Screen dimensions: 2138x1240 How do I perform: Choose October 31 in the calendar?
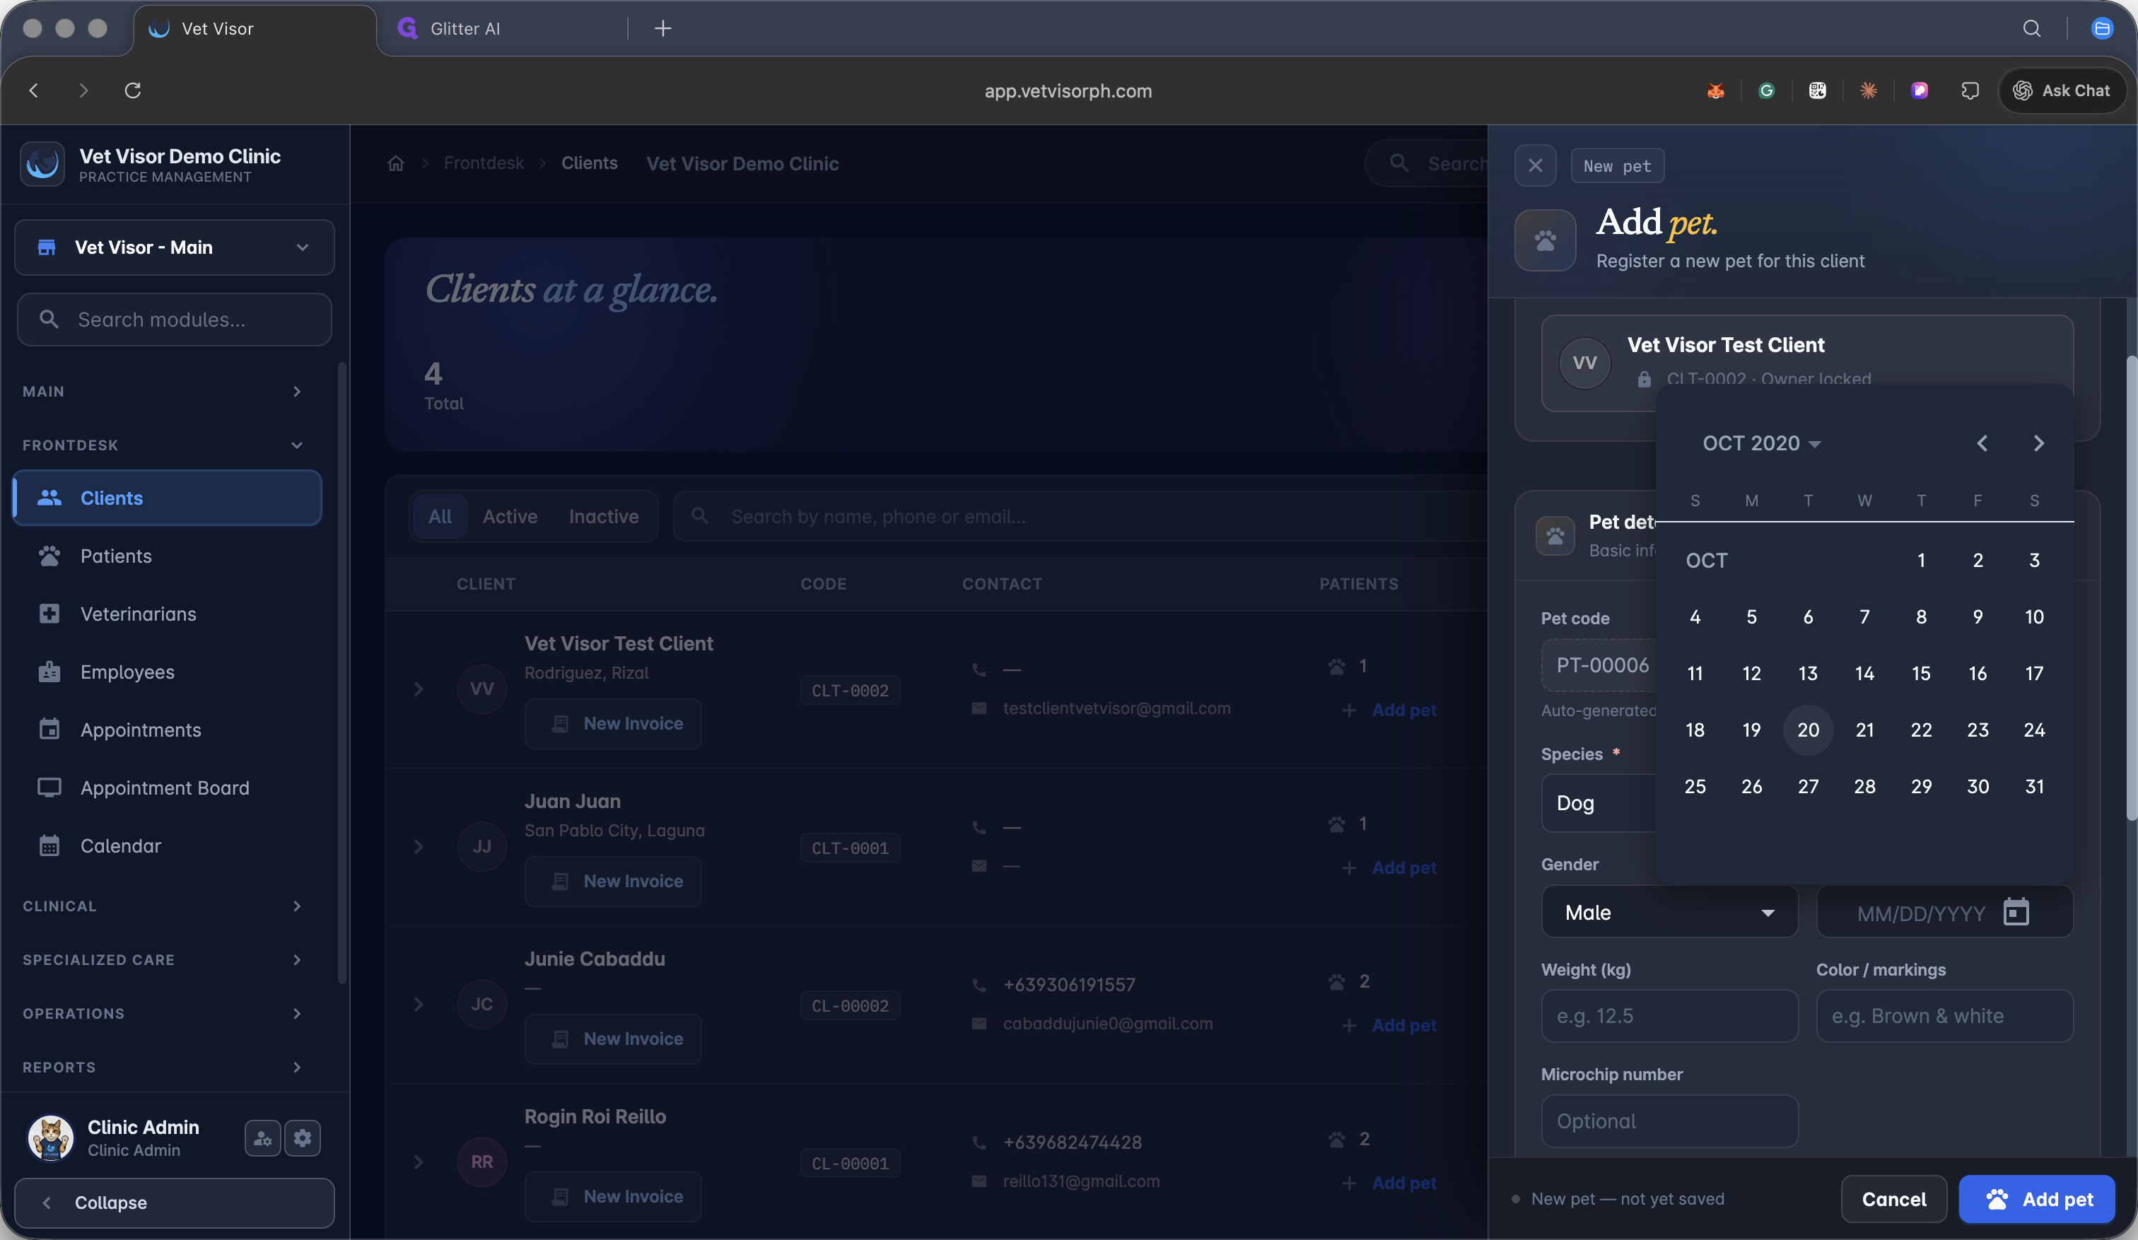tap(2033, 786)
